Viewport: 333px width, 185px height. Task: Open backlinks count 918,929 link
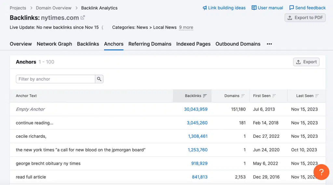point(199,163)
